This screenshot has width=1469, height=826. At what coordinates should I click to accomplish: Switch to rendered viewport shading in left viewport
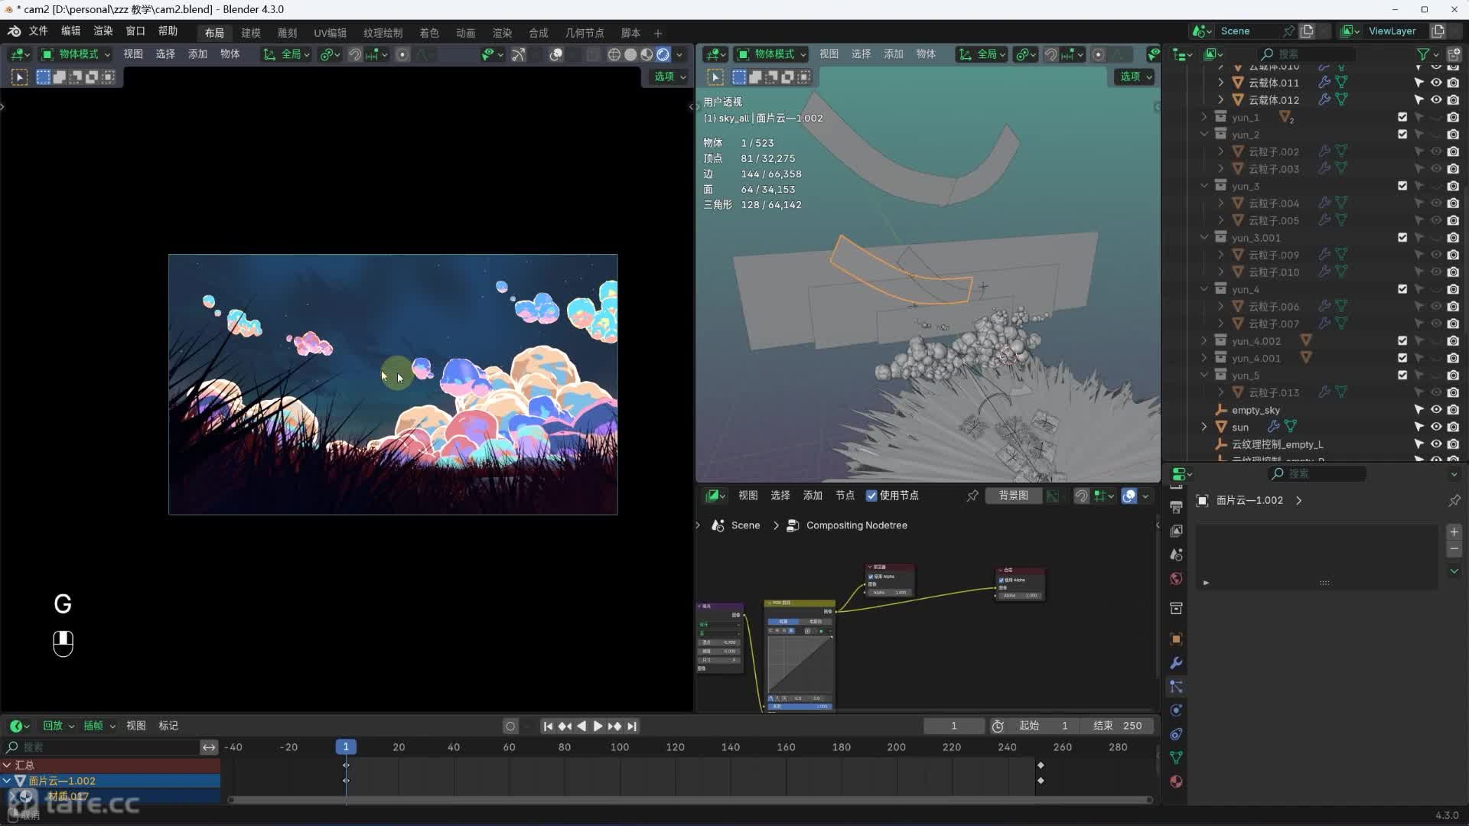pos(663,54)
